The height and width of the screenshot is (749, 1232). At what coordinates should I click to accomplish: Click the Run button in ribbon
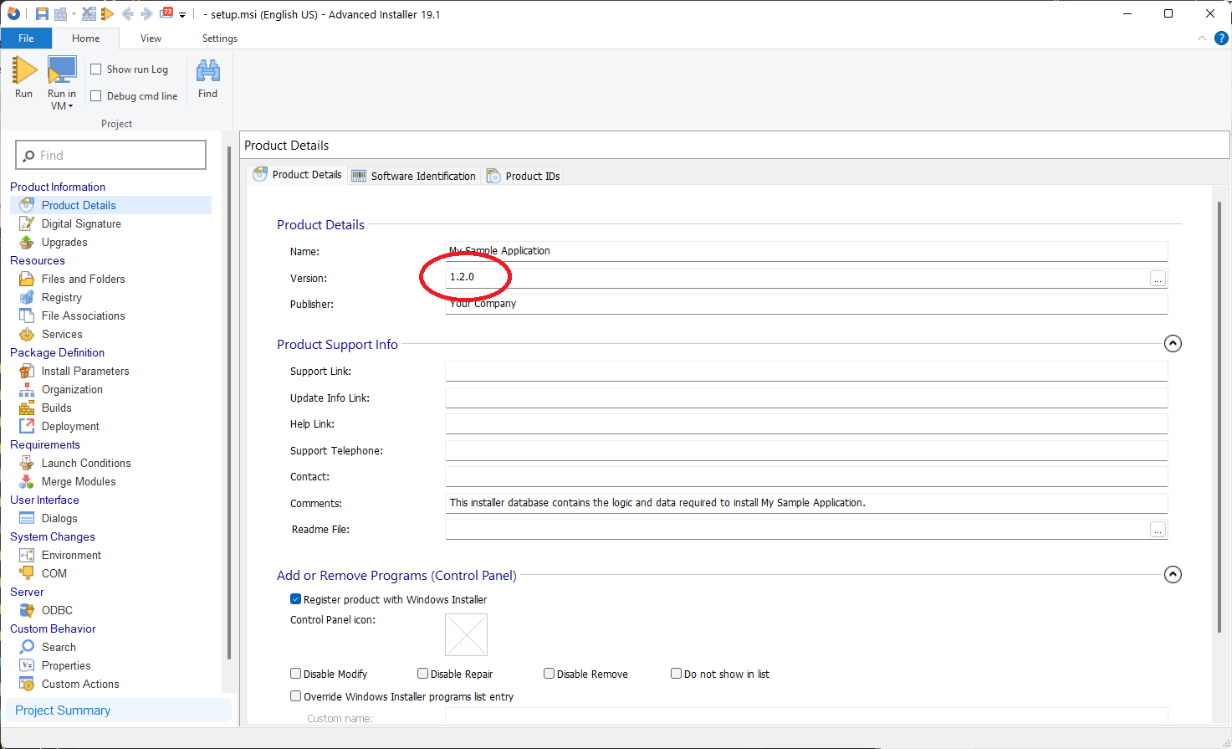(x=24, y=78)
